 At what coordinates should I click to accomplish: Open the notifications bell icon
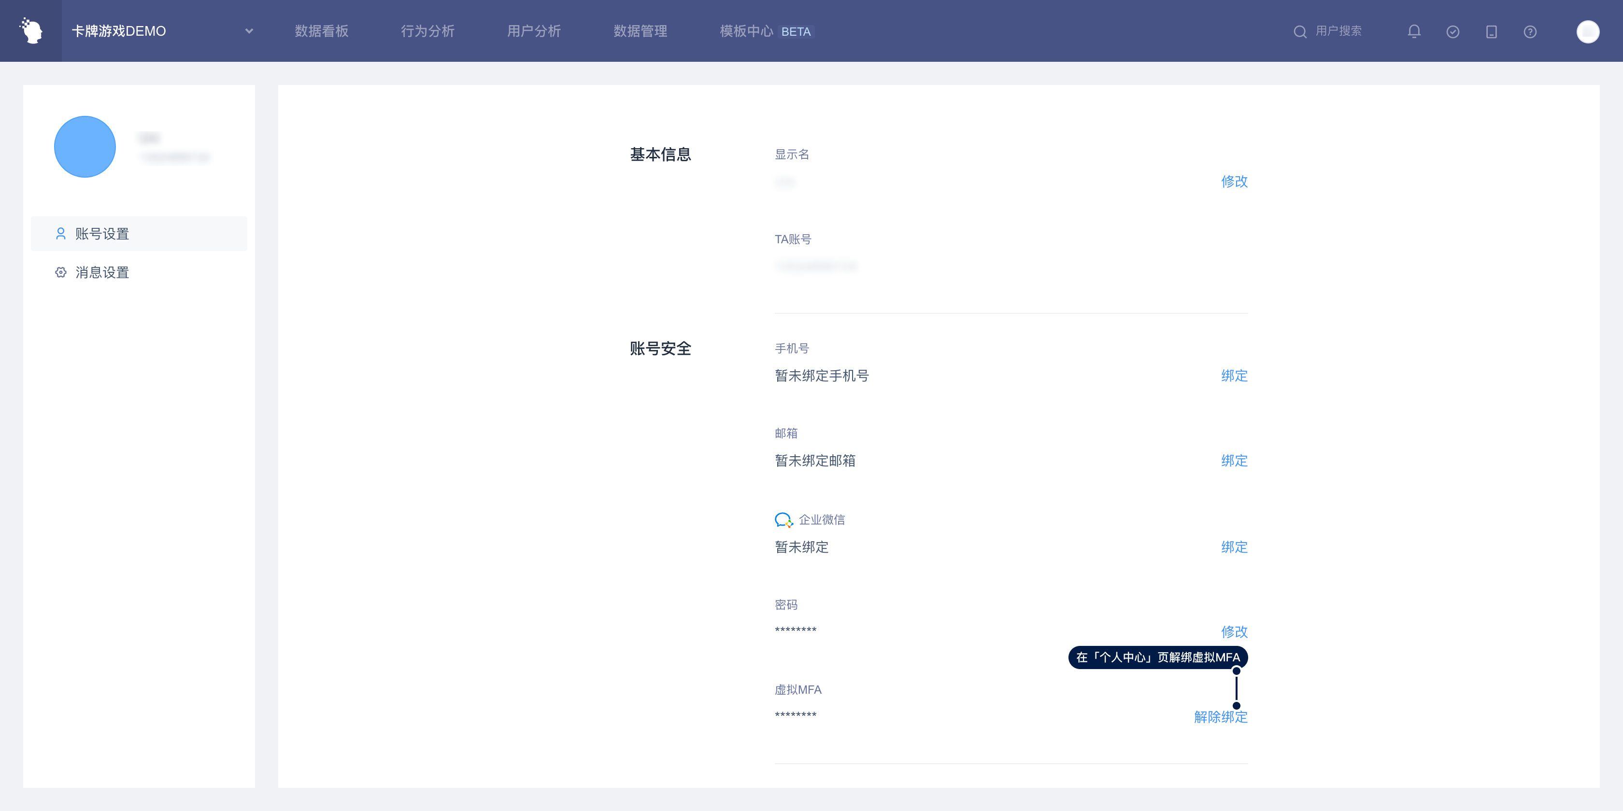pos(1414,31)
